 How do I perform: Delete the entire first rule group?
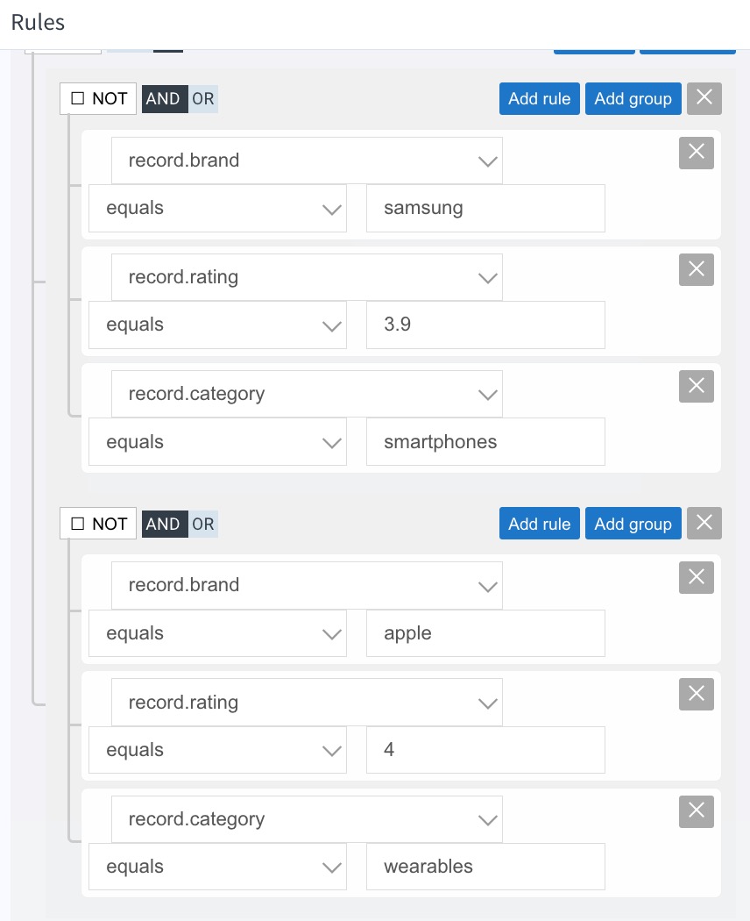pyautogui.click(x=704, y=98)
